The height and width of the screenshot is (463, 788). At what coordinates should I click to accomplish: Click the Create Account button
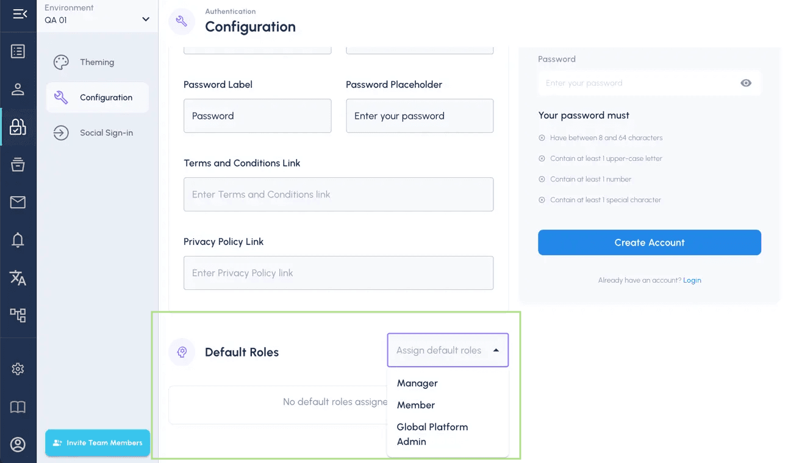(x=650, y=242)
